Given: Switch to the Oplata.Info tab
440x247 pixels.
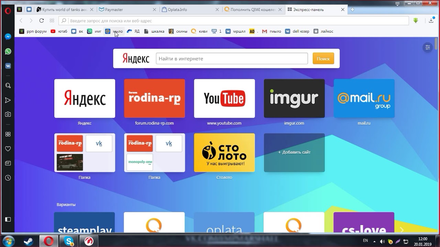Looking at the screenshot, I should click(190, 10).
